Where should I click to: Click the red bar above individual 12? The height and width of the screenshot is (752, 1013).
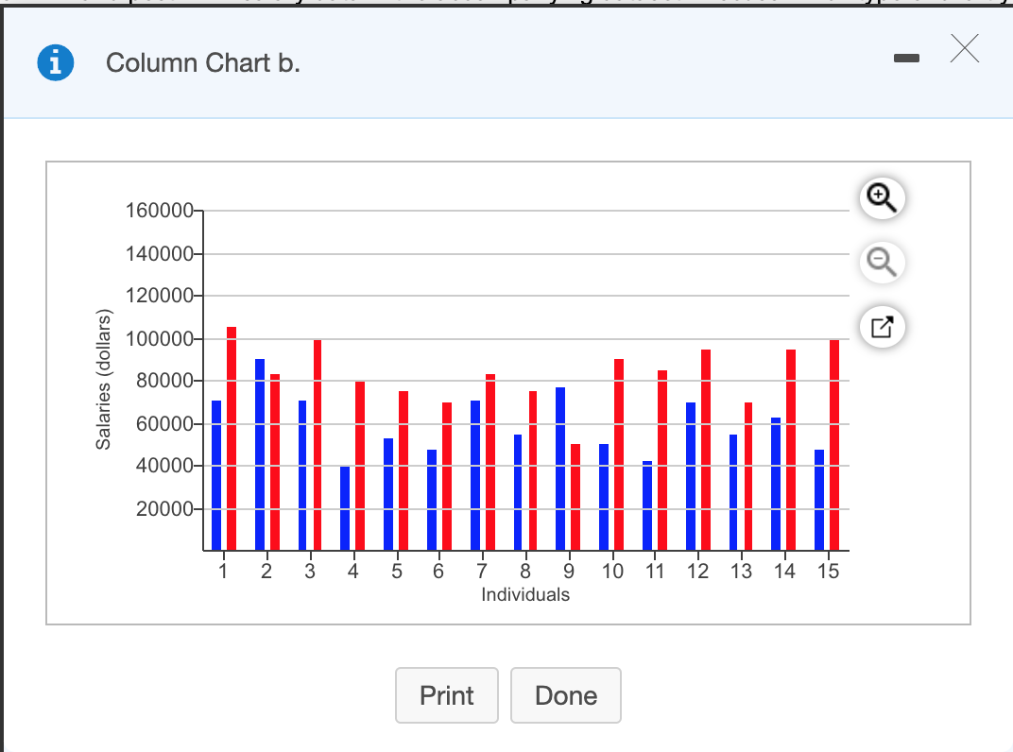coord(708,444)
